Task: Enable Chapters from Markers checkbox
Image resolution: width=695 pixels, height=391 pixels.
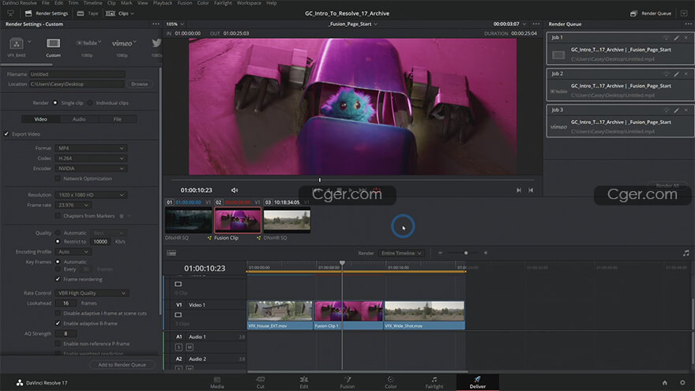Action: (x=58, y=216)
